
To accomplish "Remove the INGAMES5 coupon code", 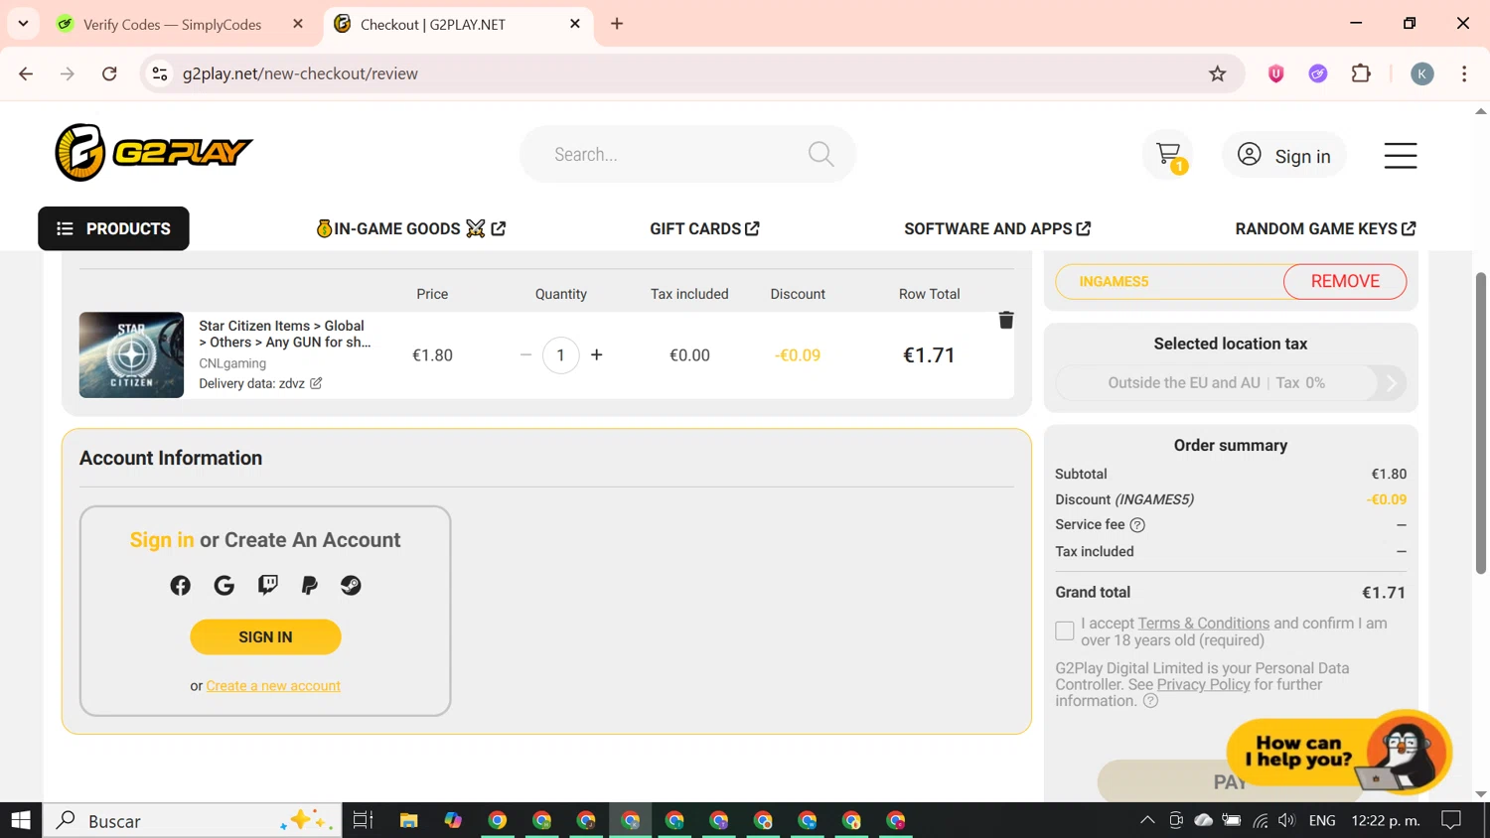I will [x=1345, y=281].
